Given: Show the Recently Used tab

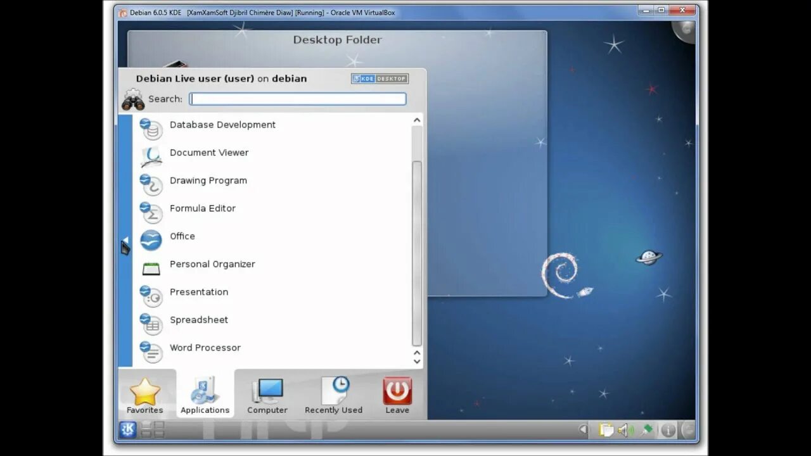Looking at the screenshot, I should (334, 395).
